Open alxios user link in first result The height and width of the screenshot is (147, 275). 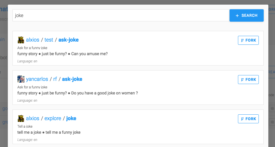coord(33,40)
